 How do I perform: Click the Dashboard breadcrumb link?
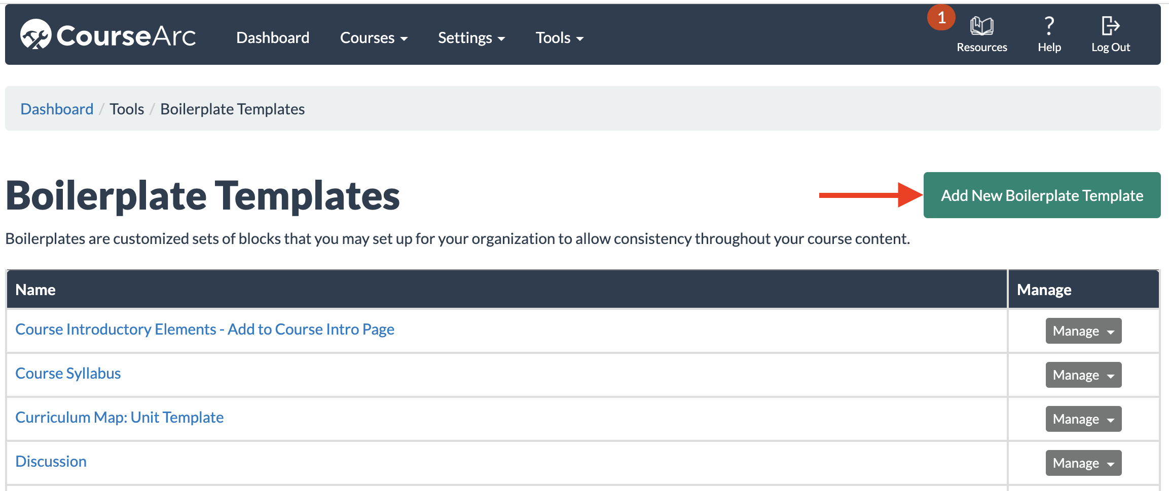point(57,109)
